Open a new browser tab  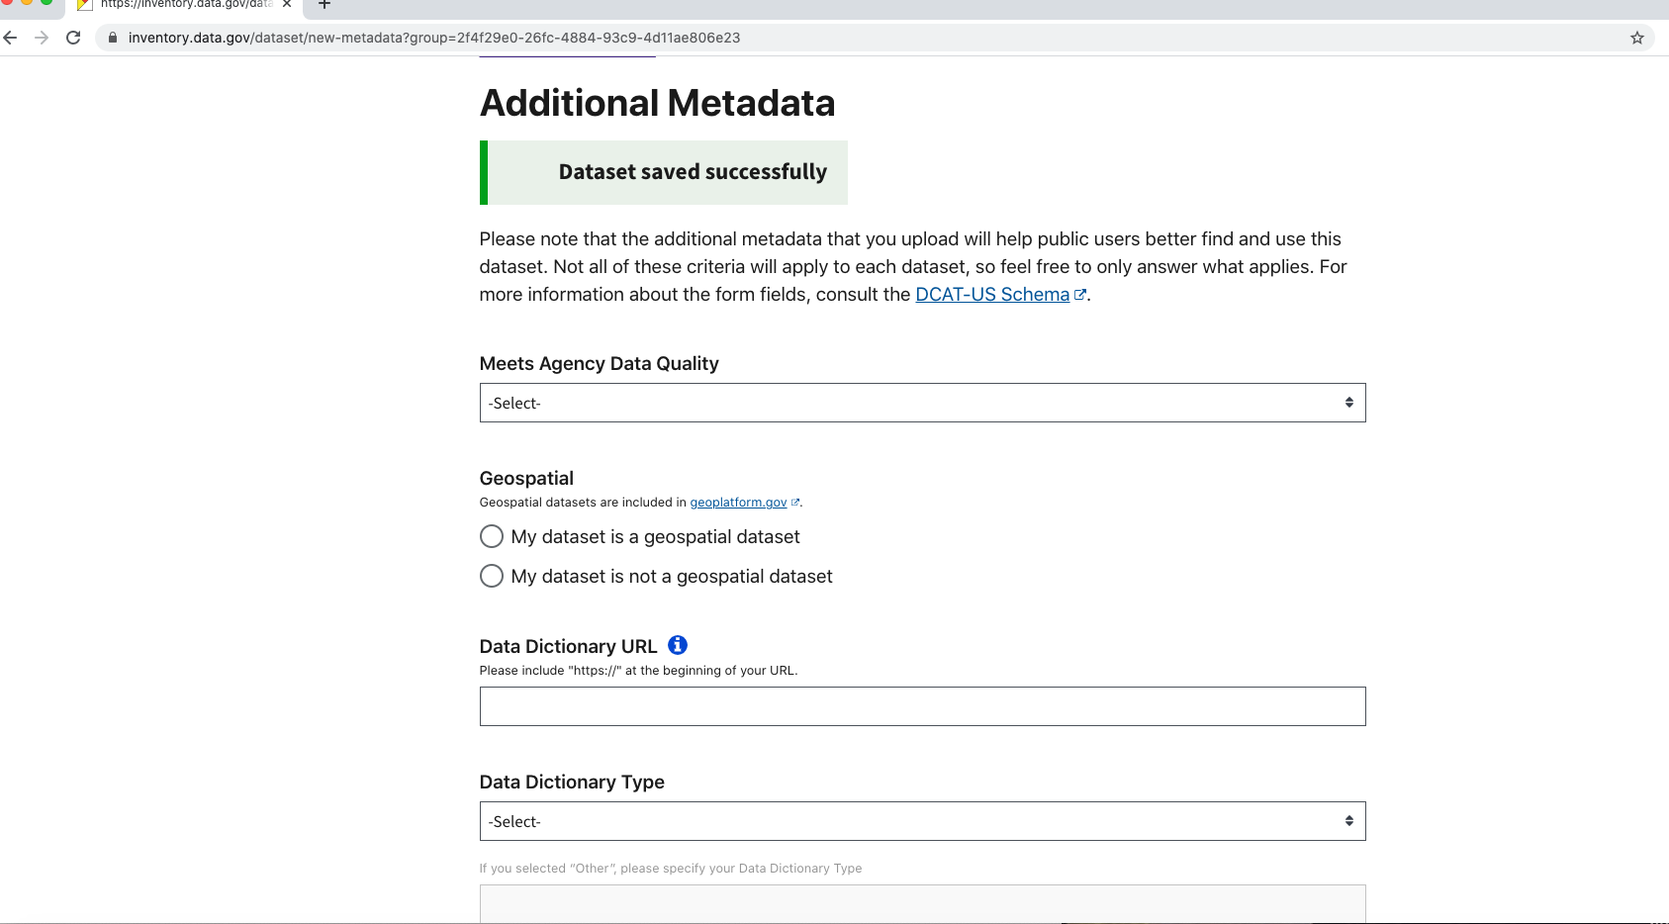324,5
